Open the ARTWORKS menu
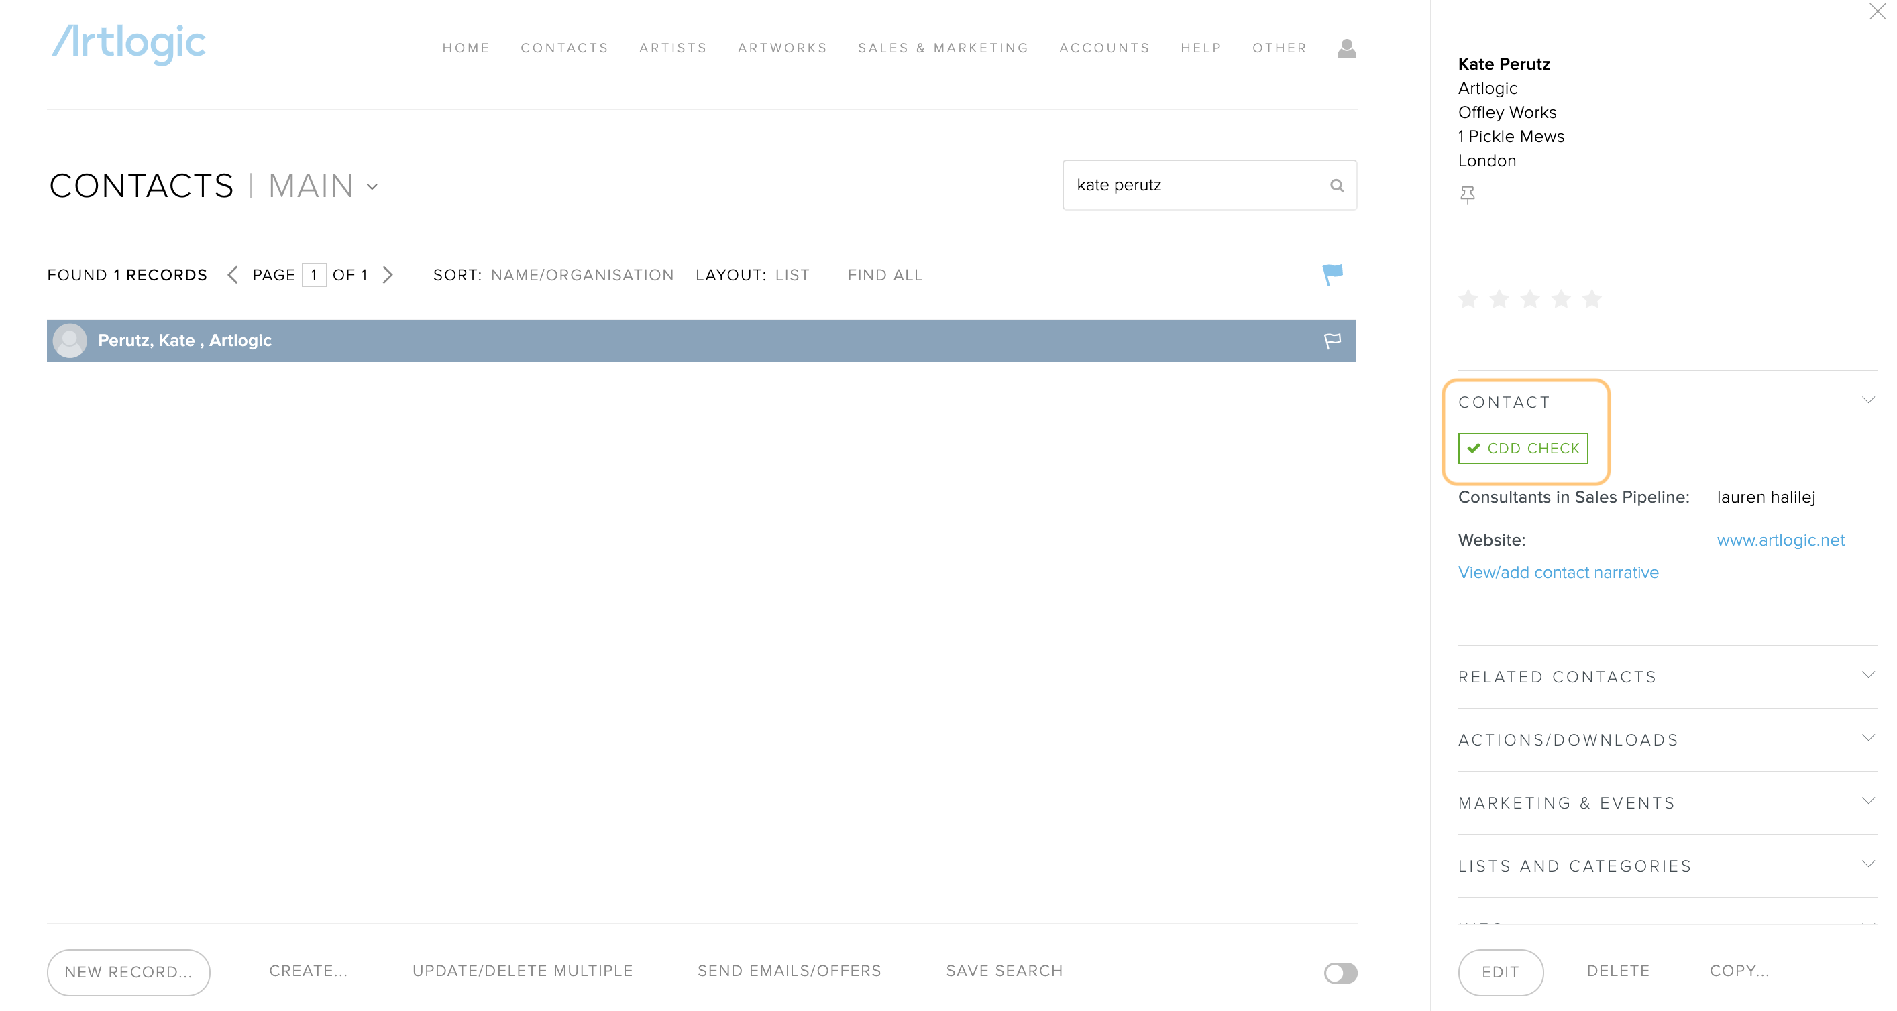Screen dimensions: 1897x1011 pos(782,48)
